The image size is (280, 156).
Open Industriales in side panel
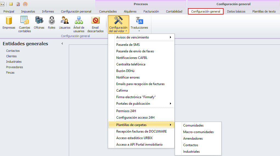pyautogui.click(x=14, y=62)
